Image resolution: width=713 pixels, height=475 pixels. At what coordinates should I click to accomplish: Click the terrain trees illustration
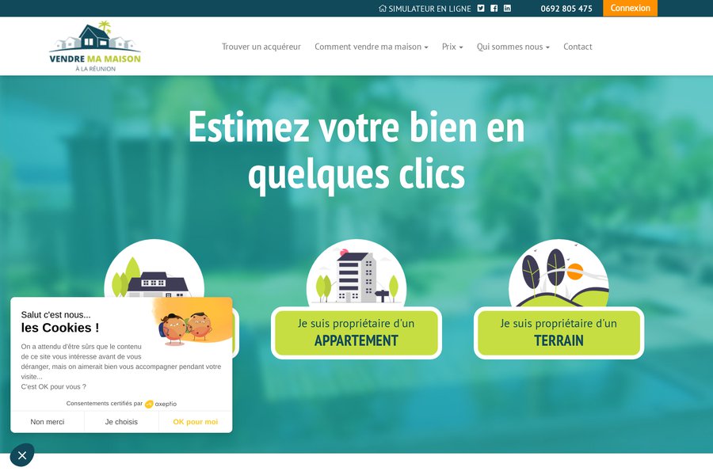click(559, 272)
